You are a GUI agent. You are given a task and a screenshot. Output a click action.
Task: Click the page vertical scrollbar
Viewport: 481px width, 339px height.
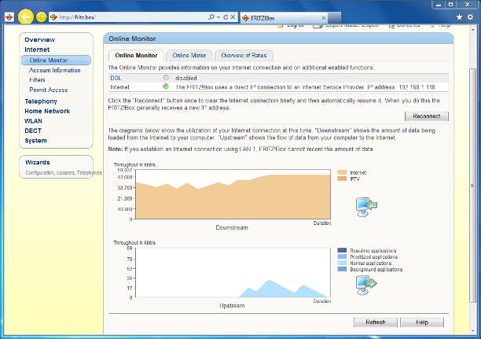(x=472, y=184)
